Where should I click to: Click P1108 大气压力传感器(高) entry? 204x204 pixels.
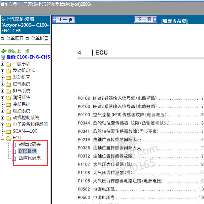point(140,173)
